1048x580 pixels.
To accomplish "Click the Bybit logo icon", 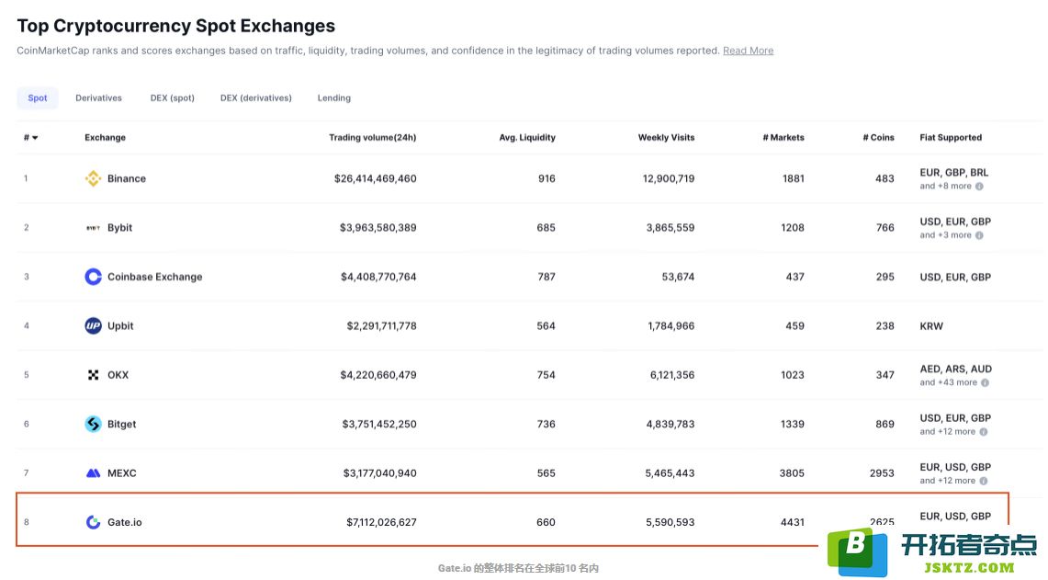I will pos(93,227).
